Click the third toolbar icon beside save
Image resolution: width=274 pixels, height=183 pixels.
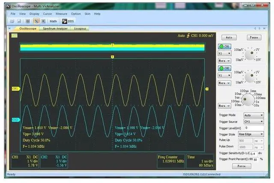(x=28, y=21)
